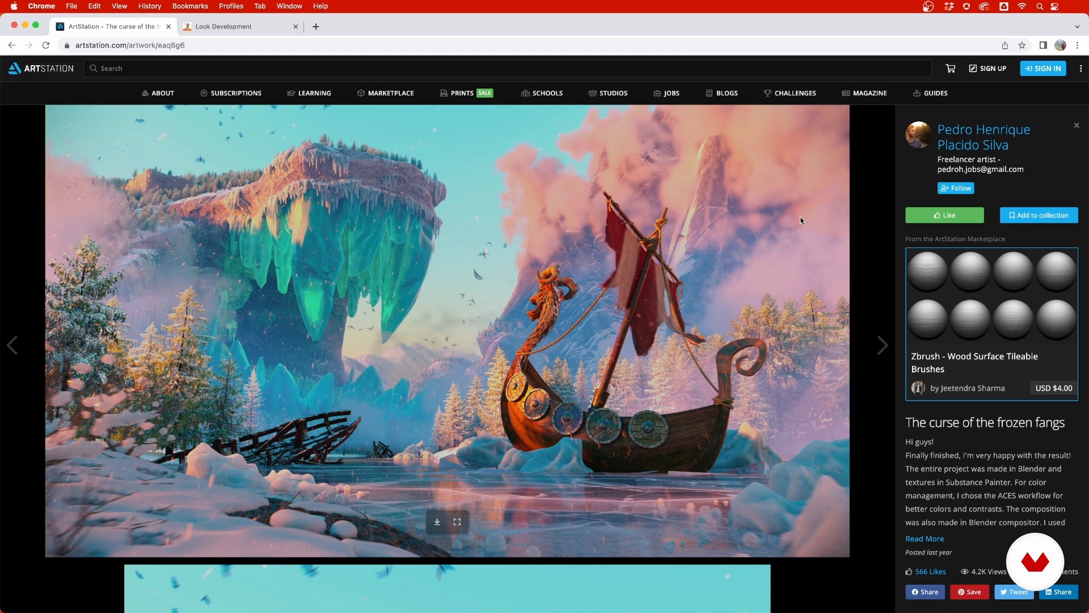Close the ArtStation tab
This screenshot has height=613, width=1089.
tap(168, 27)
